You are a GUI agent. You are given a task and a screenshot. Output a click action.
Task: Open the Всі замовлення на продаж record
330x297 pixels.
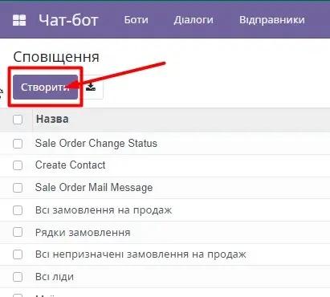pos(104,210)
